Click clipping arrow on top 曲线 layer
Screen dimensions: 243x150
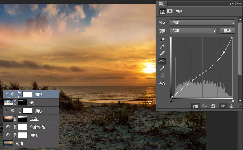[x=6, y=94]
